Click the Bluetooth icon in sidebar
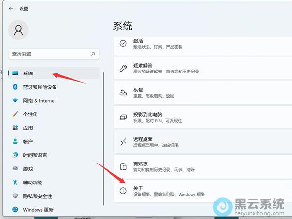Image resolution: width=292 pixels, height=219 pixels. click(15, 87)
